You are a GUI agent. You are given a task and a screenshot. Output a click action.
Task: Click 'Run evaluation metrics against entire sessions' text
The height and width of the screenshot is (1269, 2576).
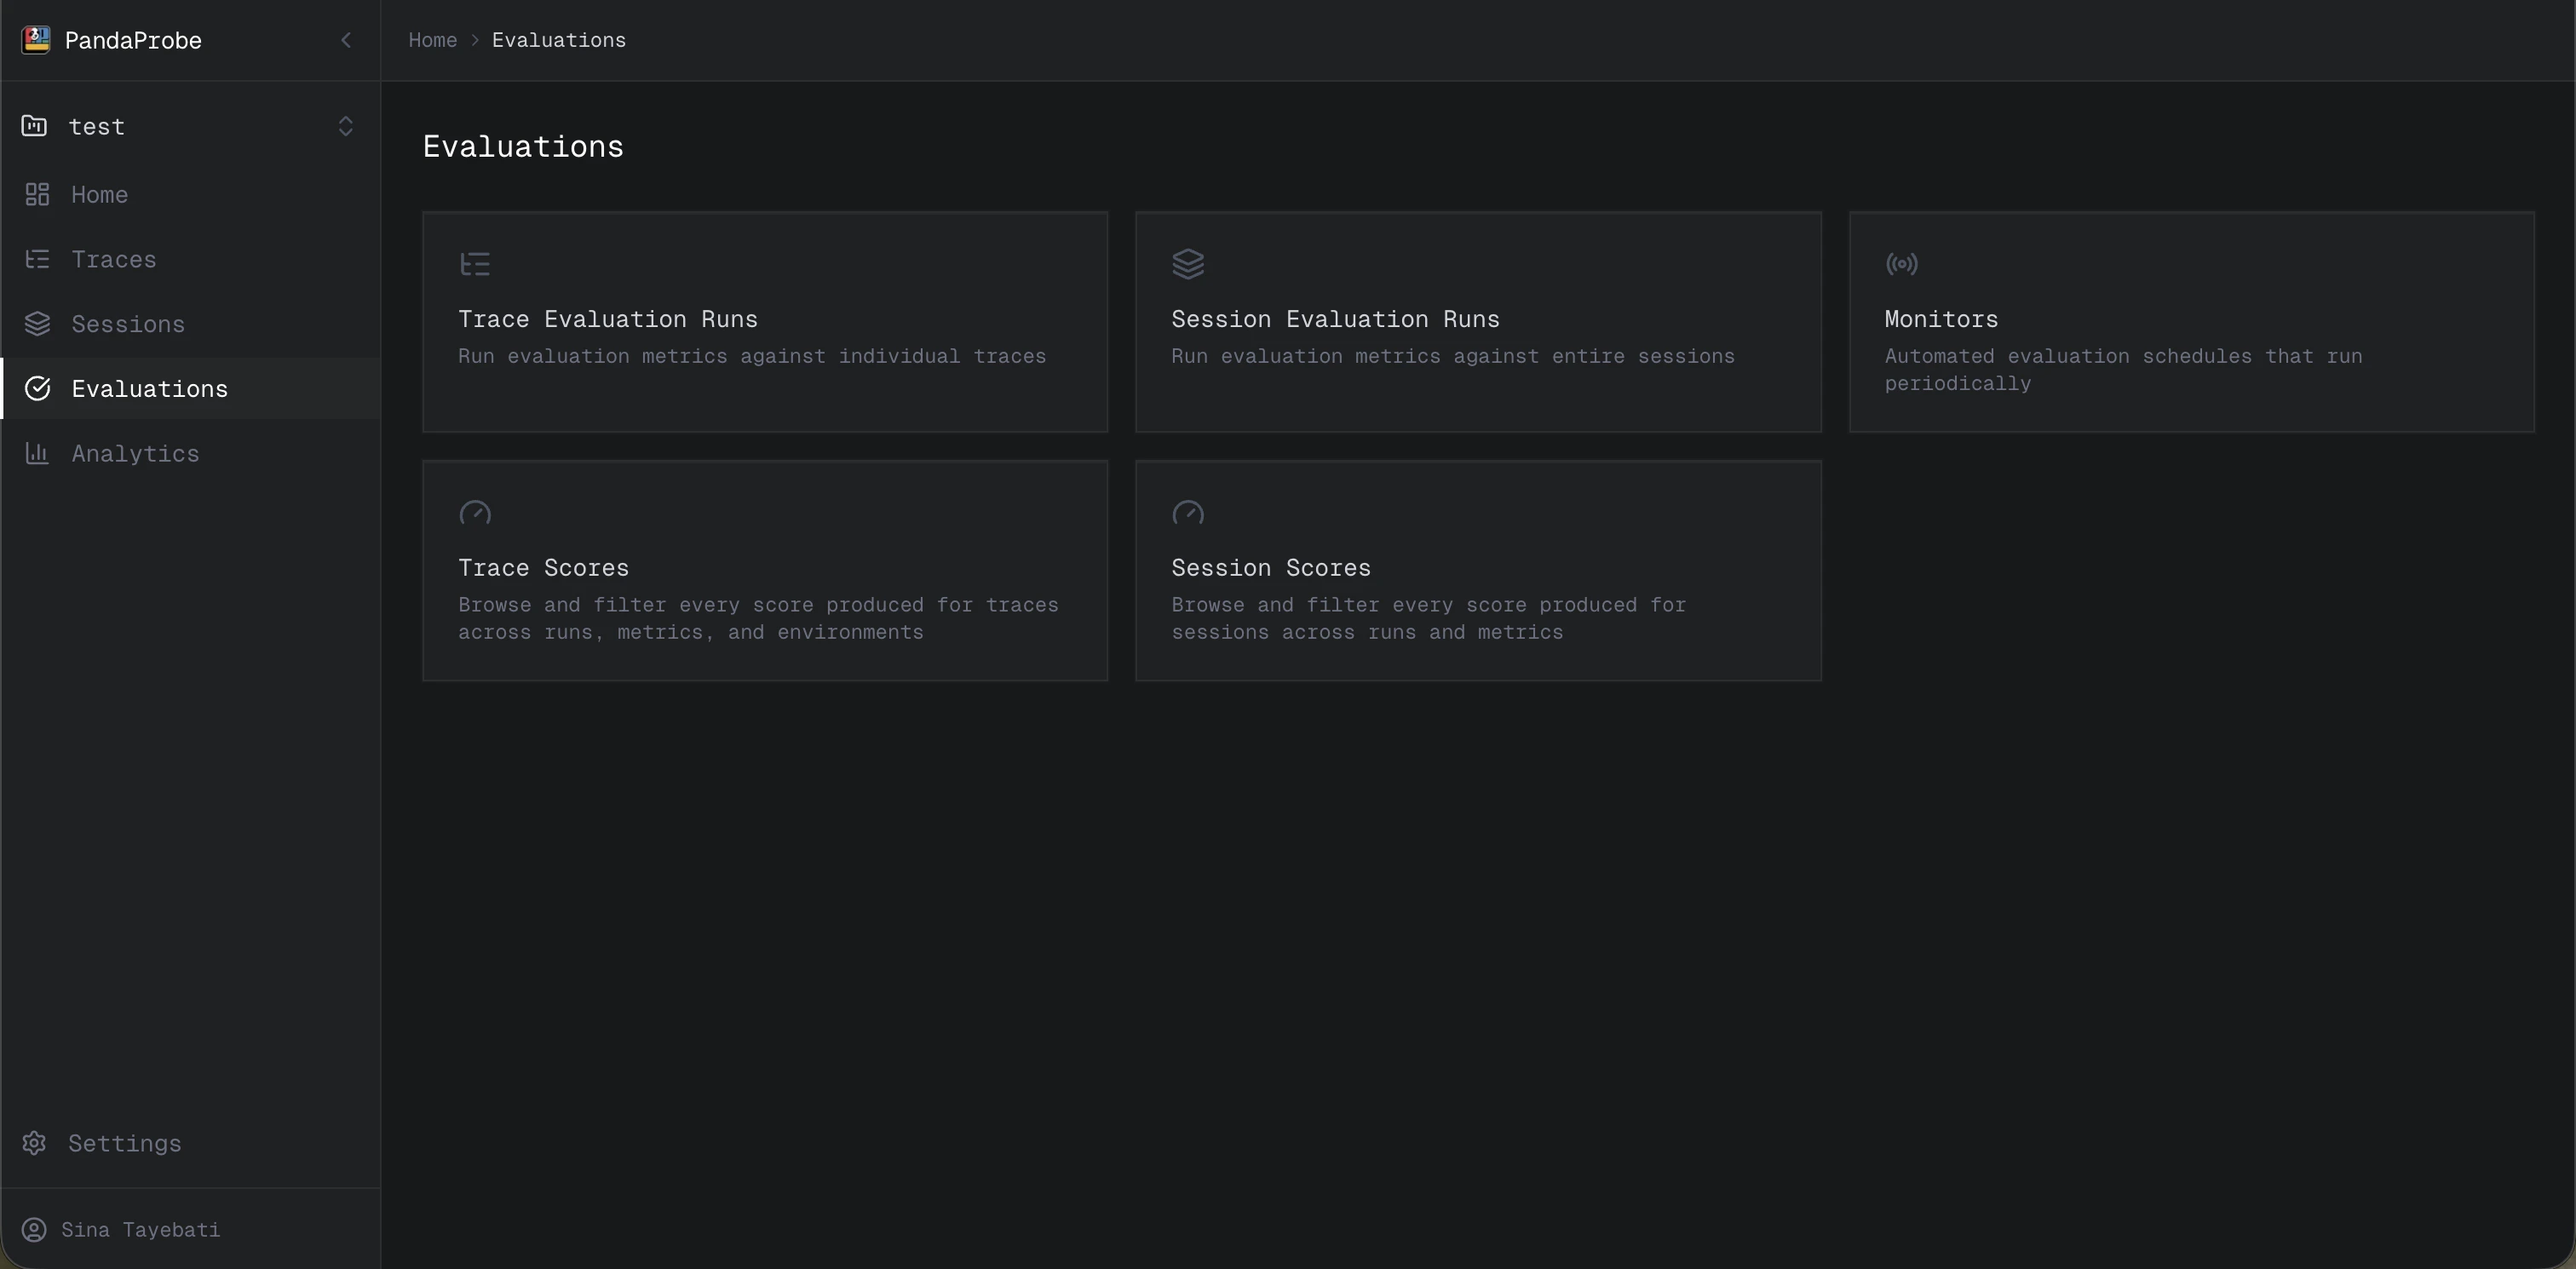[1453, 356]
